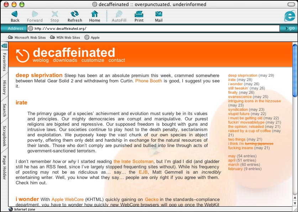Screen dimensions: 298x212
Task: Open sidebar entry i must be getting old
Action: [245, 118]
